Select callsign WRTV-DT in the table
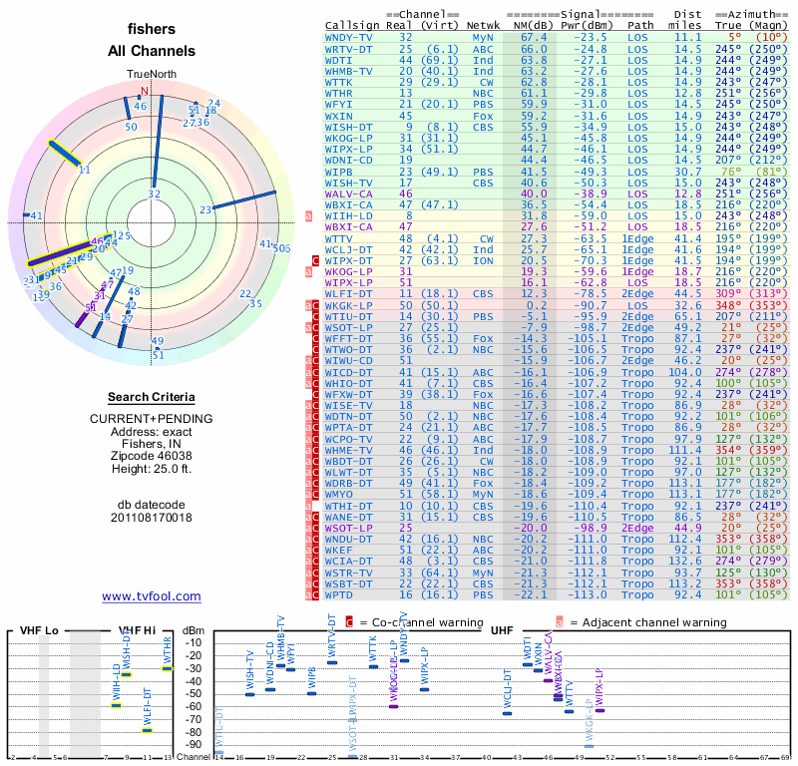 (x=348, y=49)
